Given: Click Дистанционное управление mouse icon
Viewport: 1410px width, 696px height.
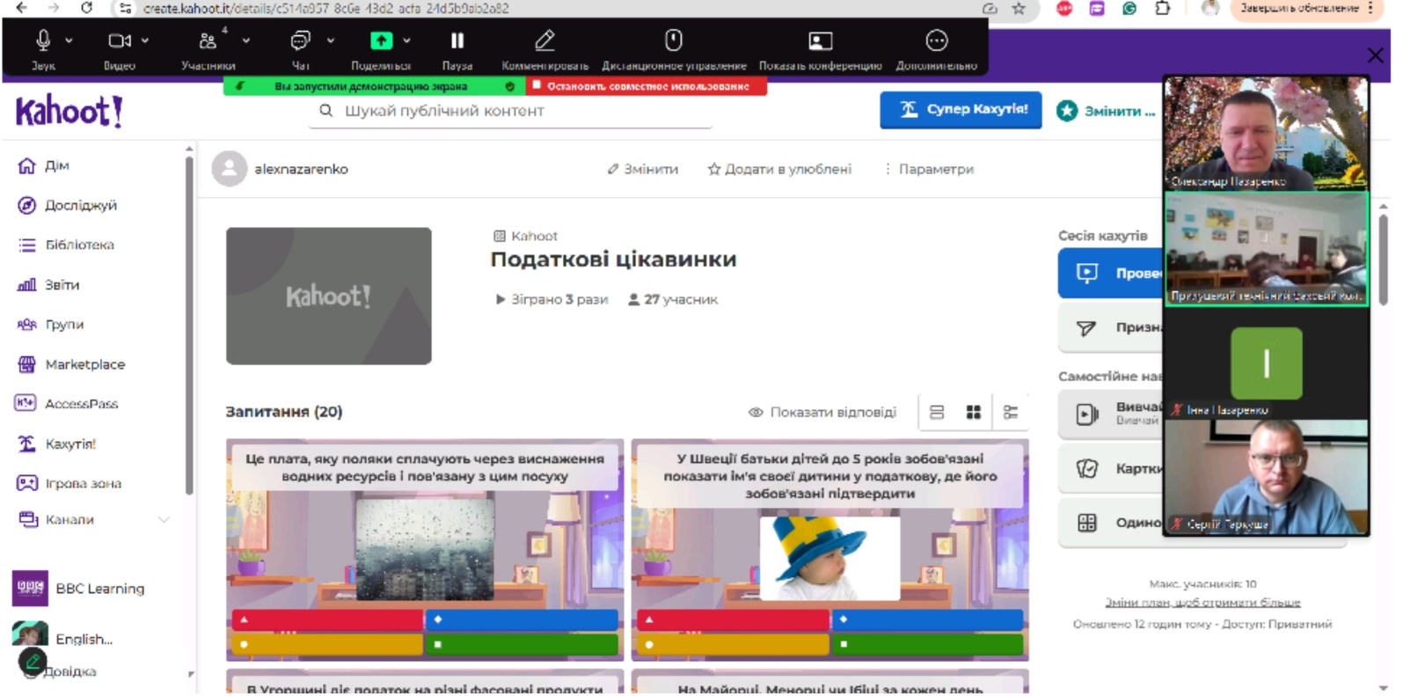Looking at the screenshot, I should 674,40.
